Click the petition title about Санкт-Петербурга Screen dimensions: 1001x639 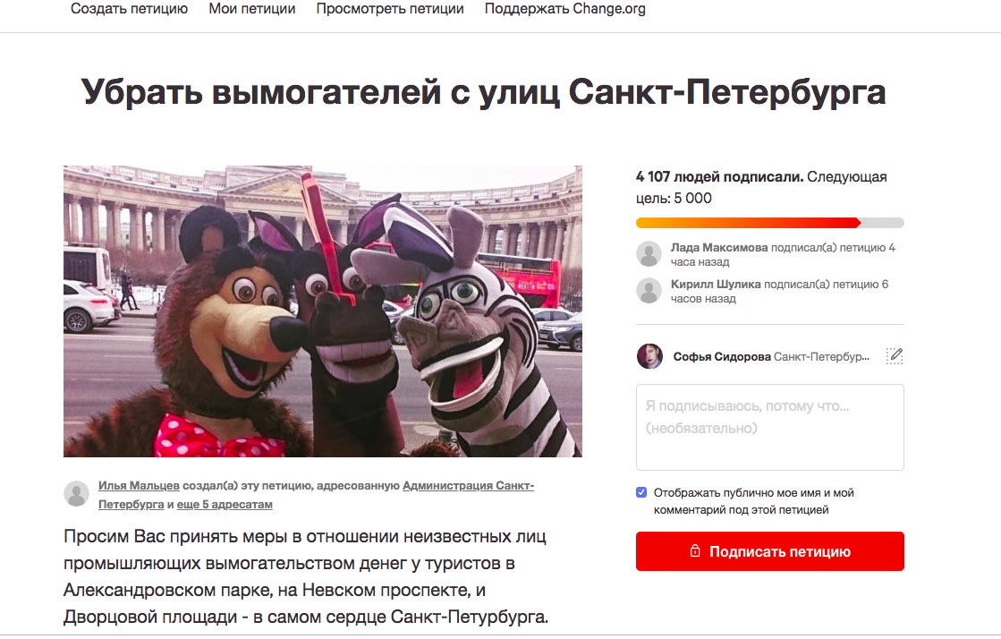coord(483,92)
